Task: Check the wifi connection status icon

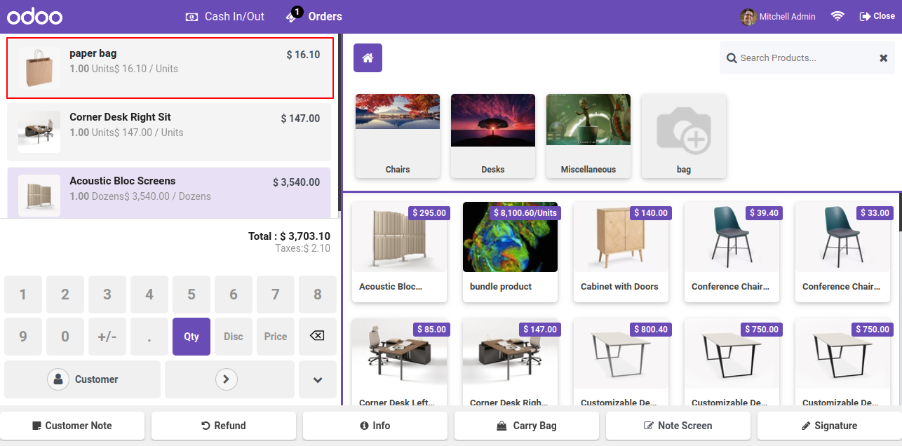Action: coord(837,16)
